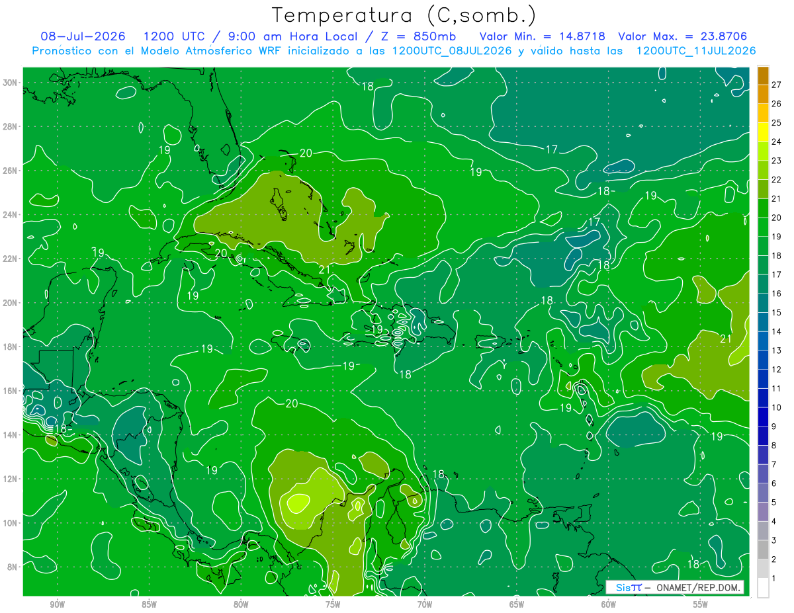Image resolution: width=794 pixels, height=613 pixels.
Task: Click the legend value '13' on the color scale
Action: pyautogui.click(x=776, y=350)
